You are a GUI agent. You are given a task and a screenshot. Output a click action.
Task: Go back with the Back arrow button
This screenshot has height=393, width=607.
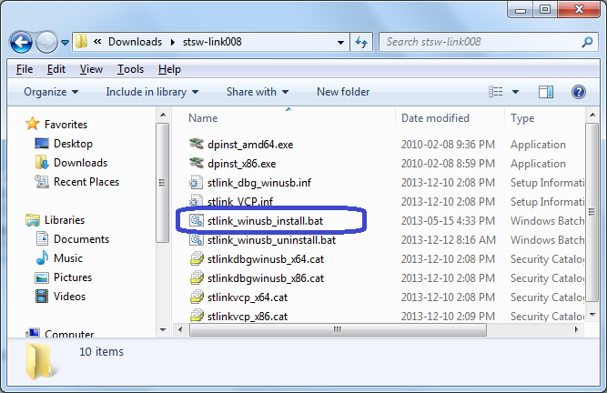click(21, 42)
